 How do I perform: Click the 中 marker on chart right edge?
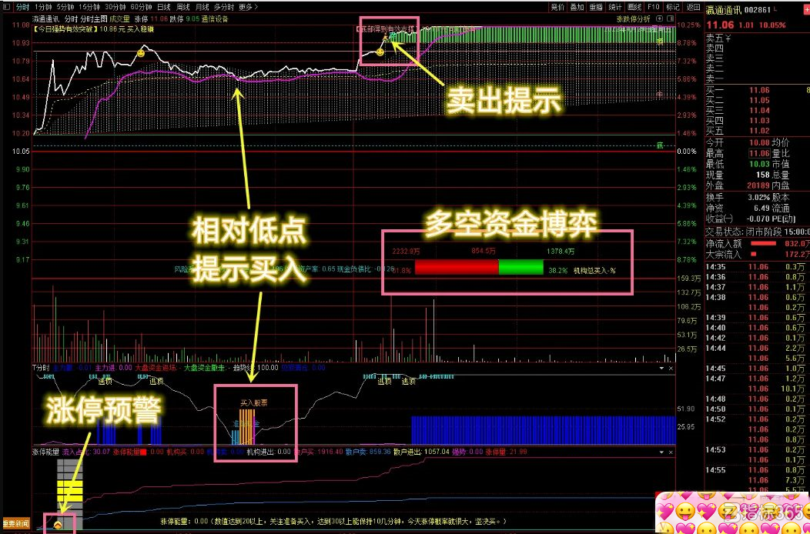[x=660, y=95]
